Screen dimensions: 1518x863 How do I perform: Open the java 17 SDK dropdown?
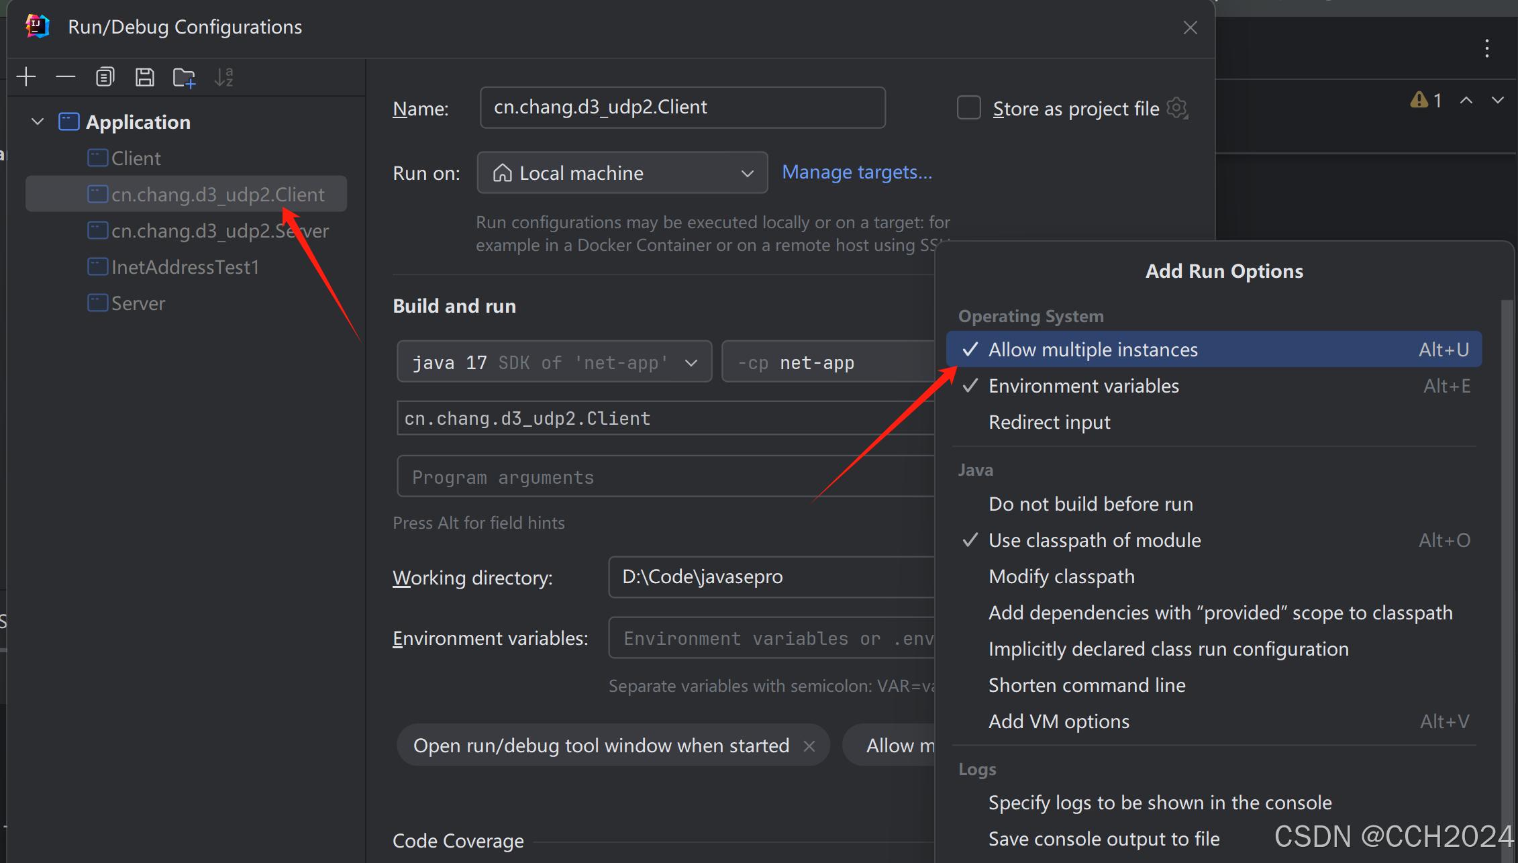pyautogui.click(x=554, y=362)
